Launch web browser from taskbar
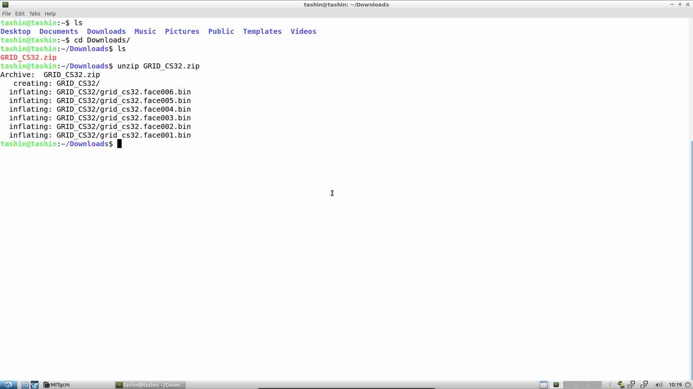693x389 pixels. tap(35, 385)
